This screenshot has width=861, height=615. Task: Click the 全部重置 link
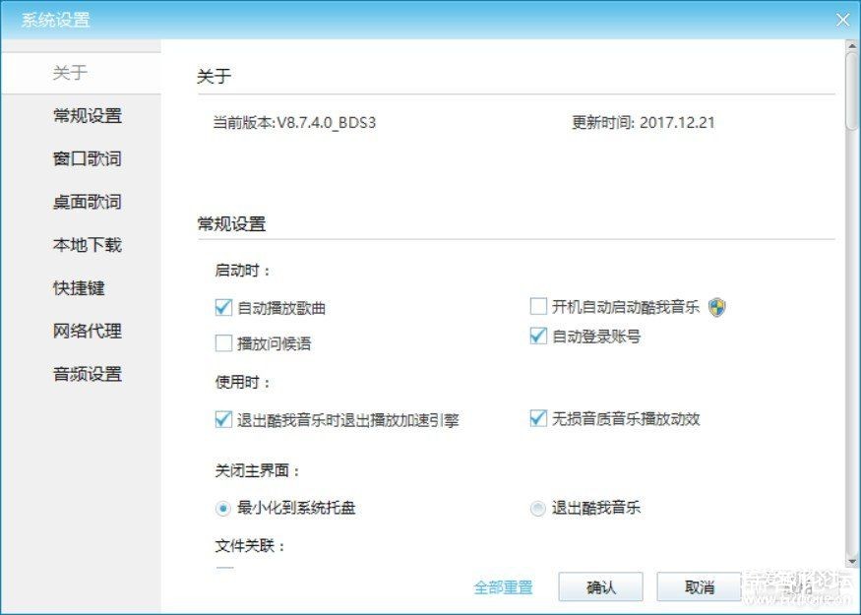click(x=503, y=587)
